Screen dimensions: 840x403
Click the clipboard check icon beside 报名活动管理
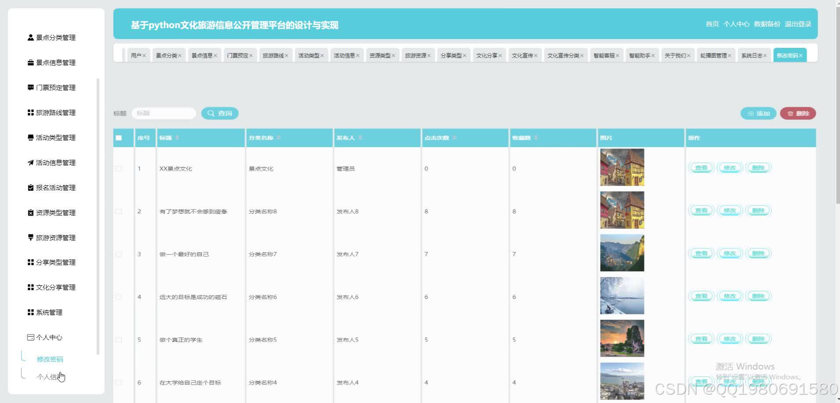(x=31, y=188)
